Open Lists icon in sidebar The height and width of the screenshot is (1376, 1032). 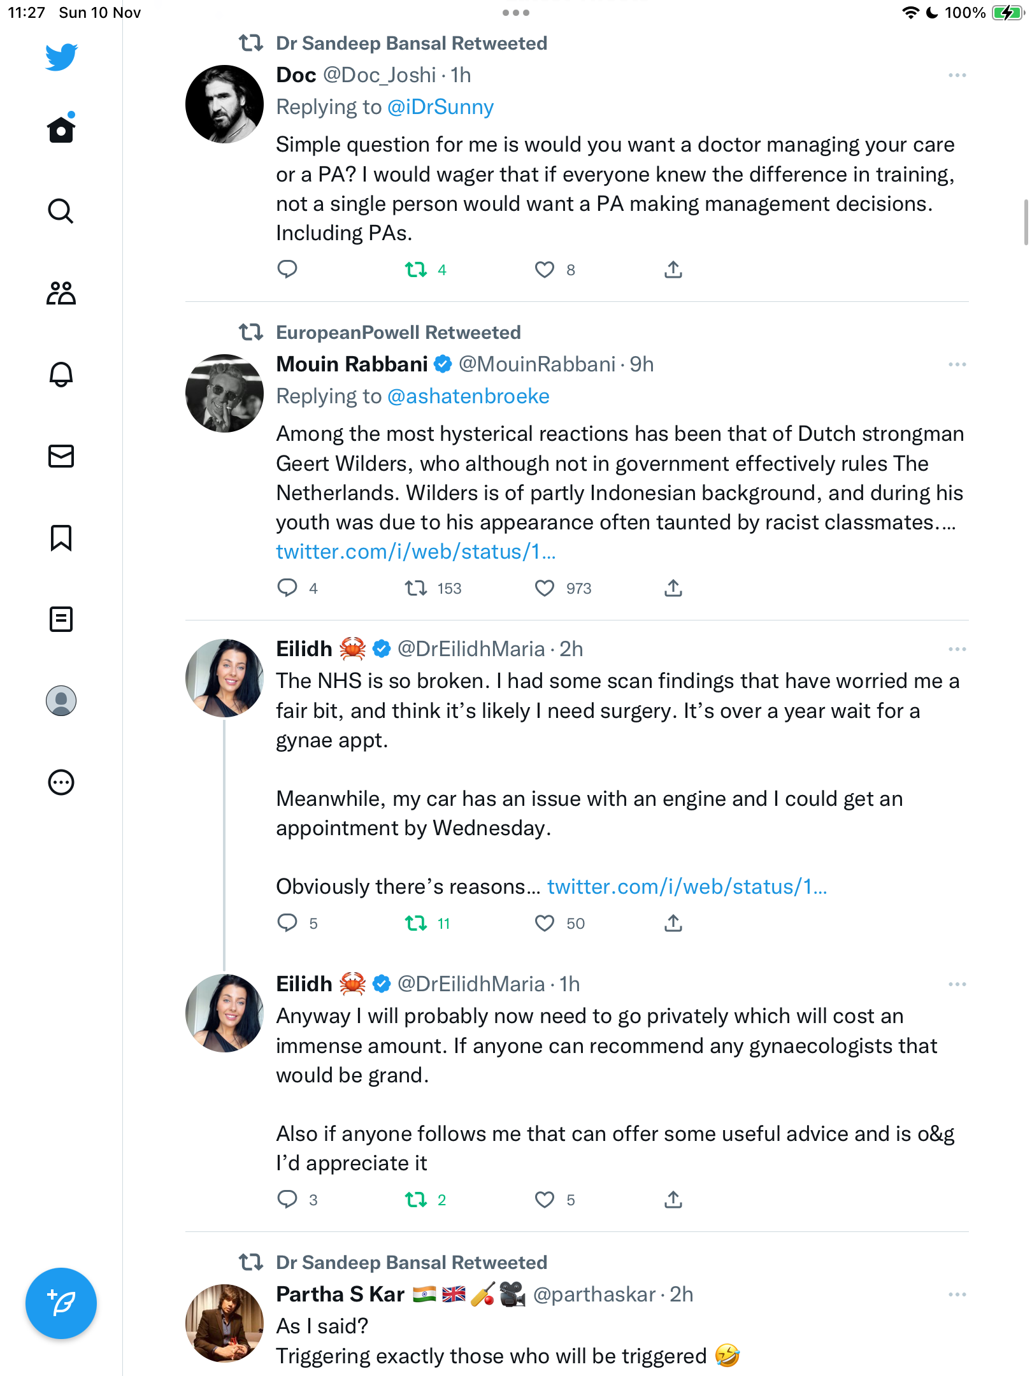61,619
